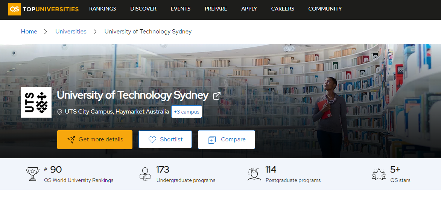The image size is (441, 197).
Task: Go to Universities breadcrumb link
Action: [x=71, y=32]
